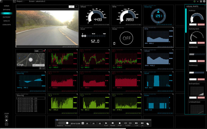207x129 pixels.
Task: Open the LOCAL DATA menu item
Action: tap(6, 25)
